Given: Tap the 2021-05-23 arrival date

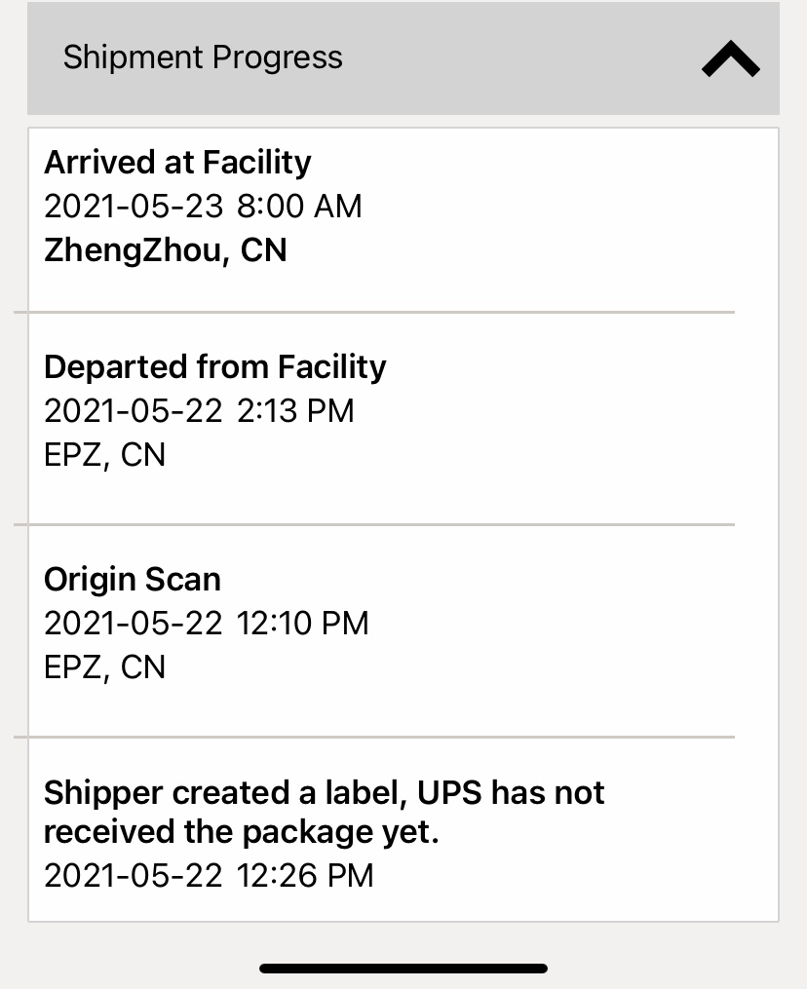Looking at the screenshot, I should (134, 207).
